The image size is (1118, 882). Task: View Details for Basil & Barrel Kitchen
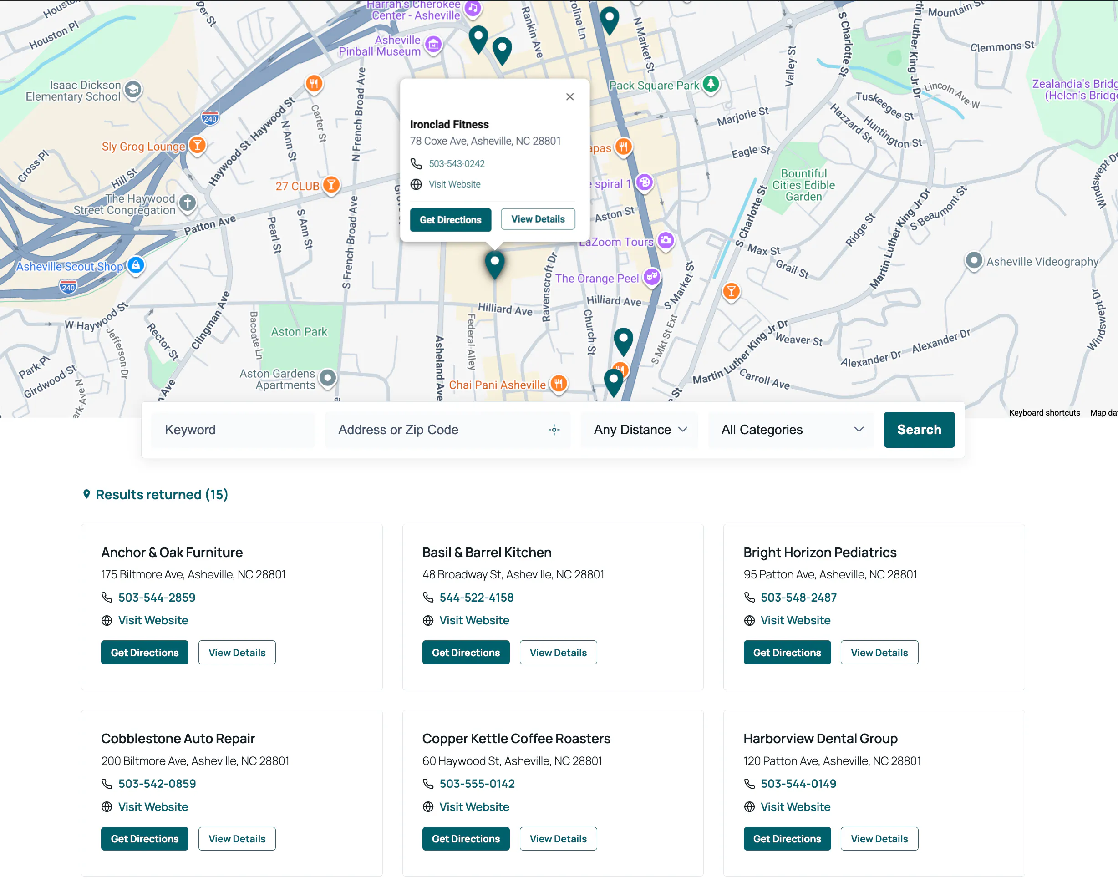pyautogui.click(x=558, y=653)
